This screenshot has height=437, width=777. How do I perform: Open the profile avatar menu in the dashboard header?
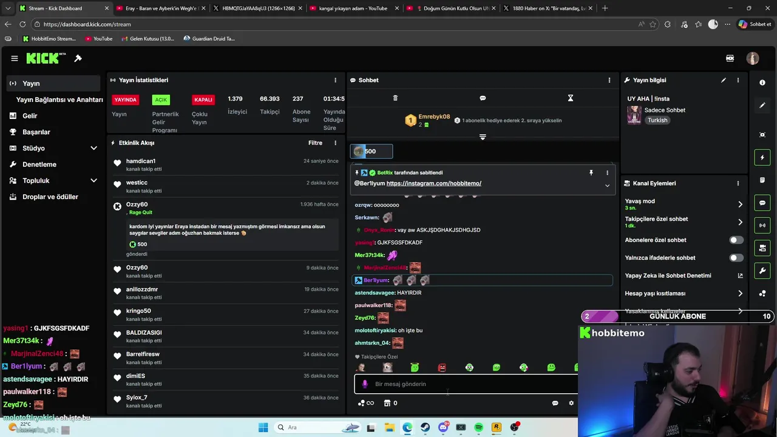(753, 58)
